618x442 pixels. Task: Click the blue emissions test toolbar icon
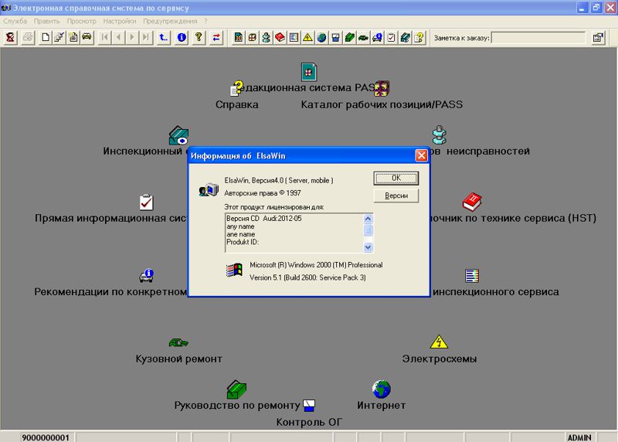tap(335, 37)
